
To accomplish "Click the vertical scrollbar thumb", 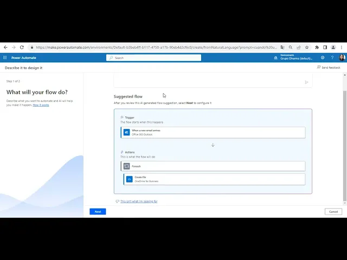I will [x=345, y=146].
